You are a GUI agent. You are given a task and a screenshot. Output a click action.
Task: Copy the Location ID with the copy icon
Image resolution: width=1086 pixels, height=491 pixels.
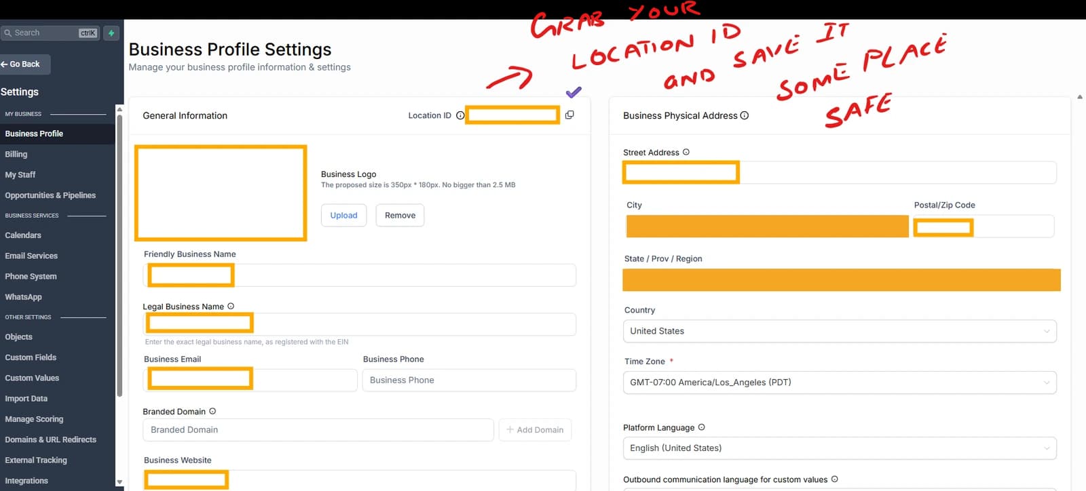569,115
